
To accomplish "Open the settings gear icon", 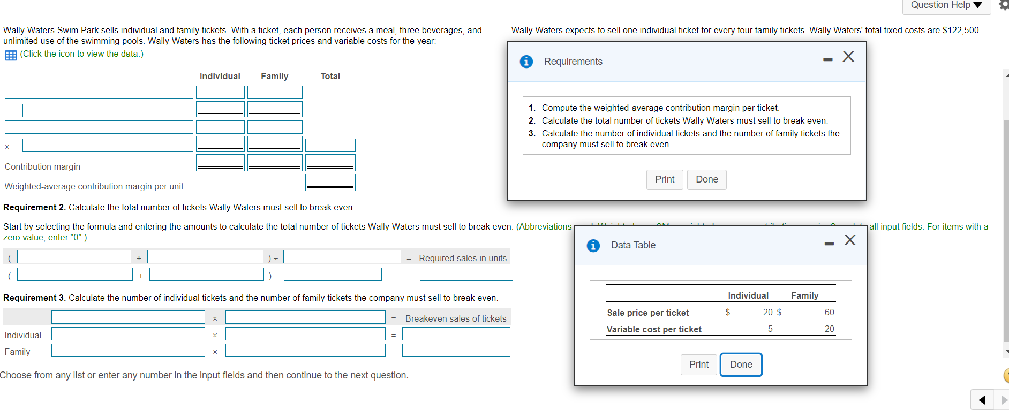I will (x=1004, y=5).
